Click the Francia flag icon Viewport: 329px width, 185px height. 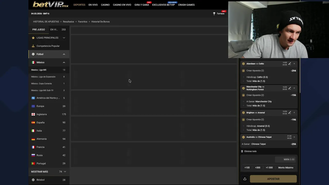(33, 147)
